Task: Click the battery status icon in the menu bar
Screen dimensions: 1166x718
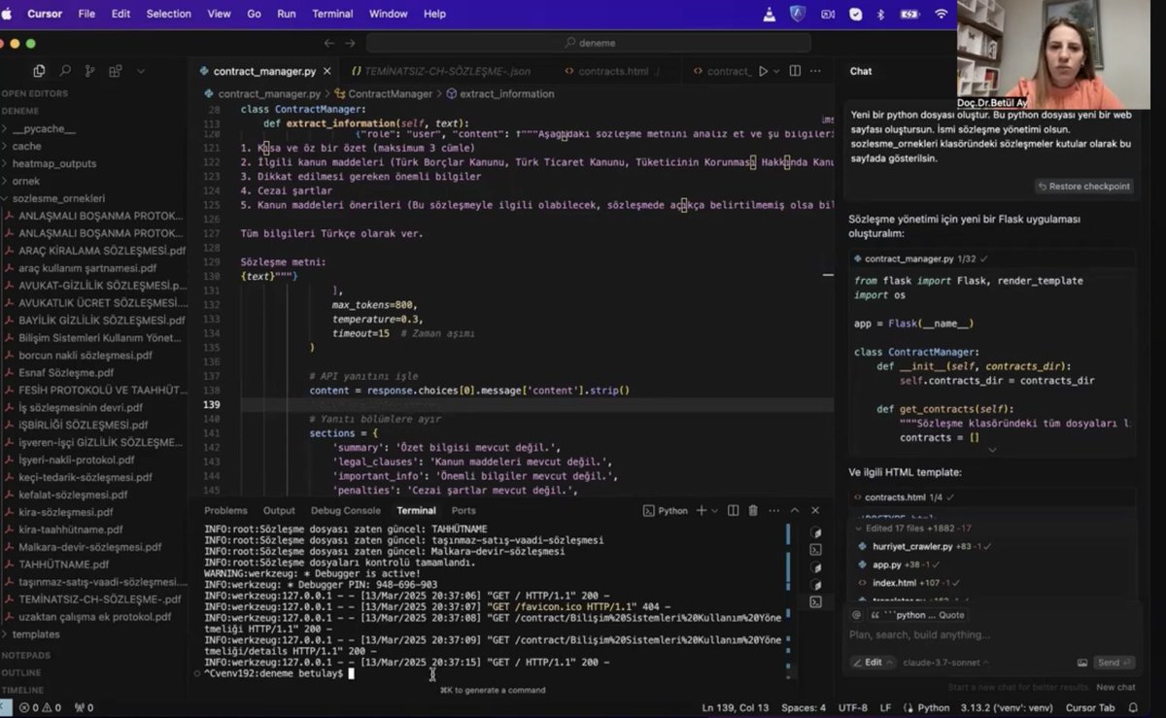Action: [x=909, y=14]
